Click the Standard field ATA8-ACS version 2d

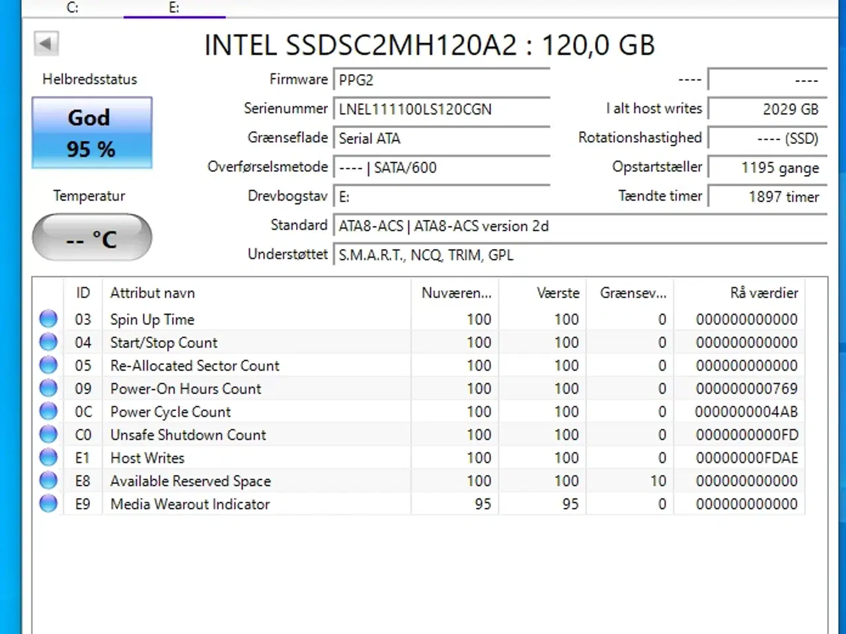[580, 226]
